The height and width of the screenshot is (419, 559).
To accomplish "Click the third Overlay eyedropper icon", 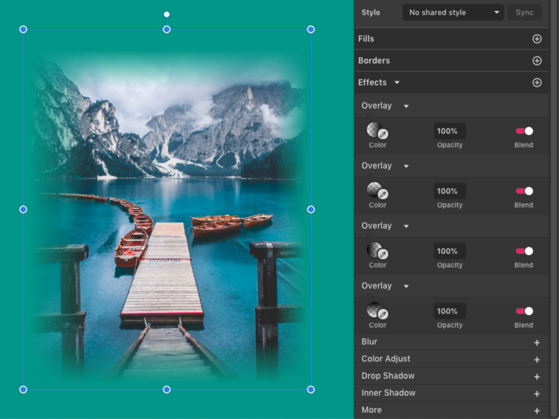I will (x=383, y=254).
